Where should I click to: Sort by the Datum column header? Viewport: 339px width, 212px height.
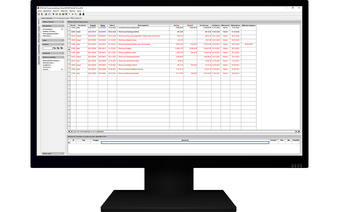(112, 25)
